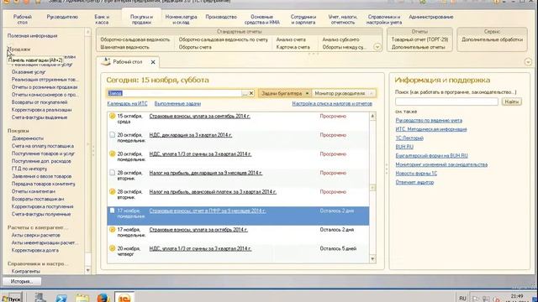Open file explorer folder on taskbar
Screen dimensions: 538x302
[x=82, y=297]
